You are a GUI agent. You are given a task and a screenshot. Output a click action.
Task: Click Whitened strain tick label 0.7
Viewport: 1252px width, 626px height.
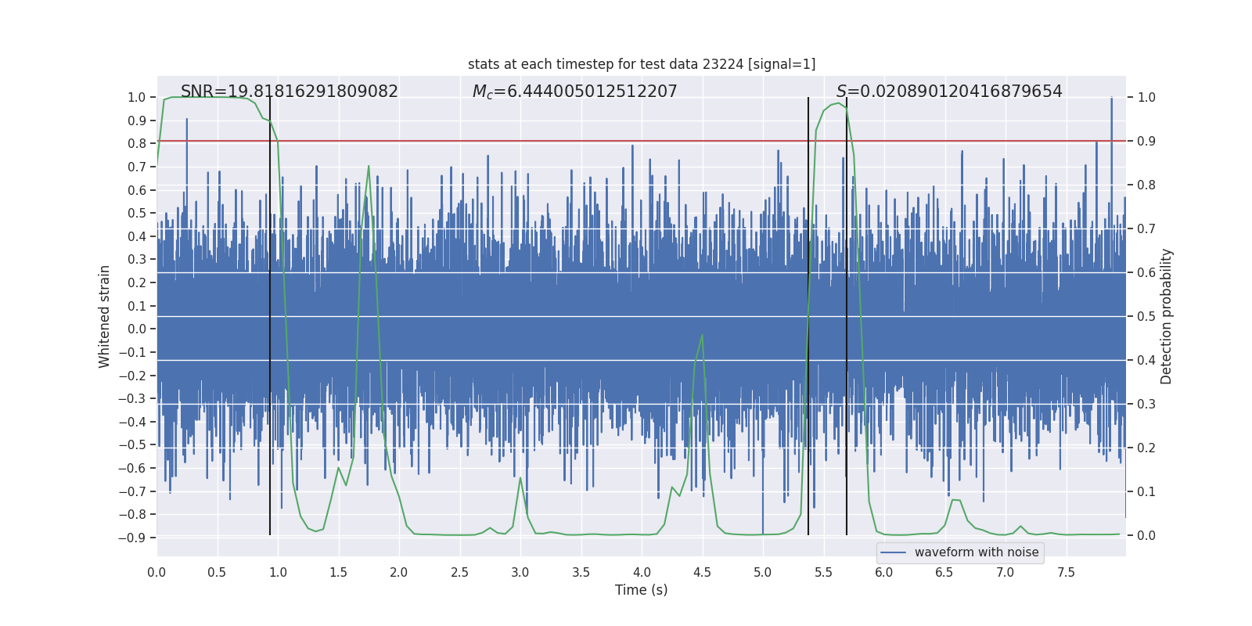pyautogui.click(x=137, y=167)
